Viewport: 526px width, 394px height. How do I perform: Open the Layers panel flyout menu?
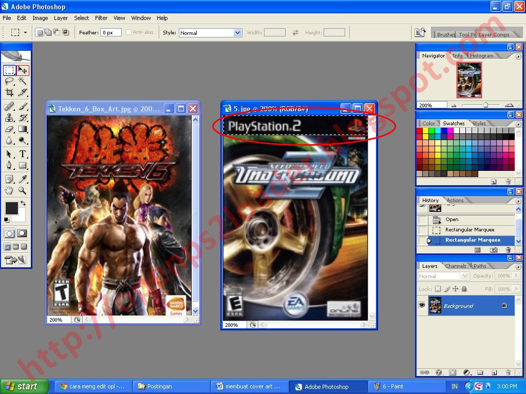[518, 267]
